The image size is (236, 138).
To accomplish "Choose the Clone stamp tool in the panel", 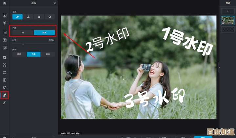I will [x=28, y=17].
